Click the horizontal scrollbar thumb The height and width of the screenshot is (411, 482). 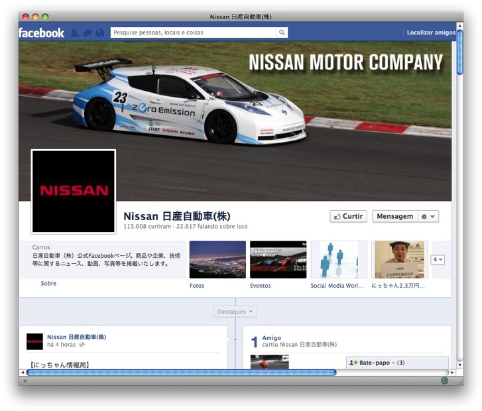coord(182,373)
